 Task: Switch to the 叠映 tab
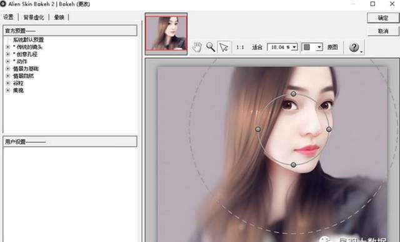click(59, 18)
